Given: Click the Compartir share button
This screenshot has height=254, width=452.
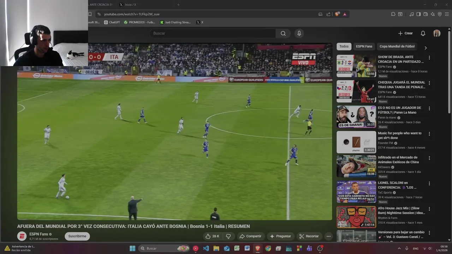Looking at the screenshot, I should [250, 236].
